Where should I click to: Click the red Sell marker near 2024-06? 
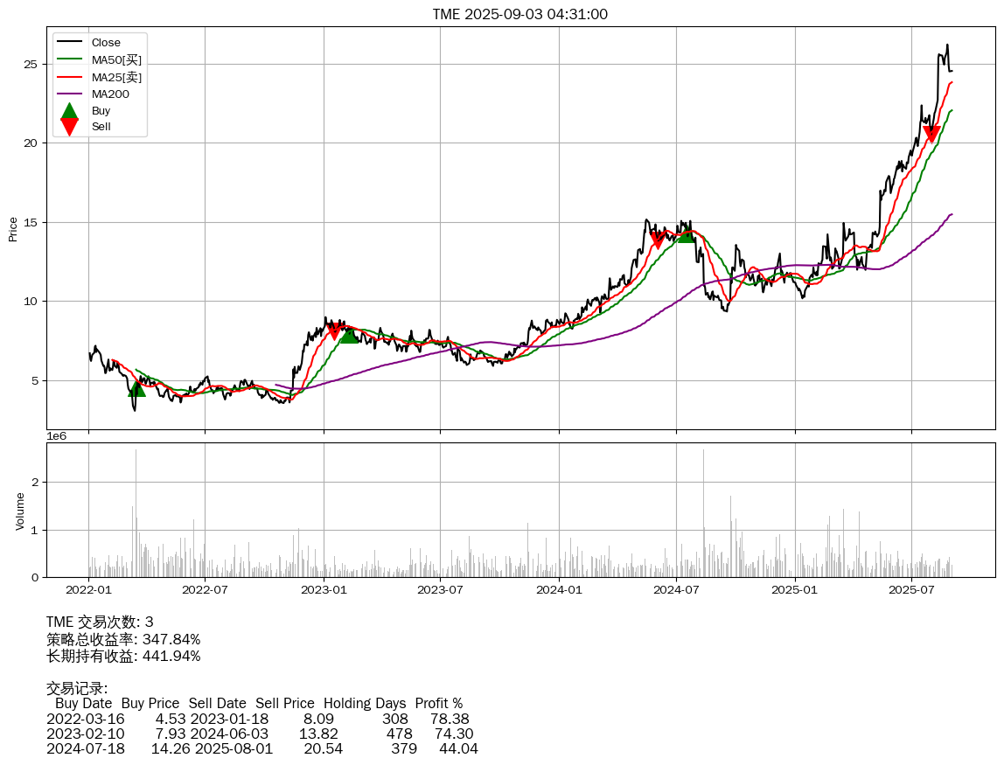658,240
